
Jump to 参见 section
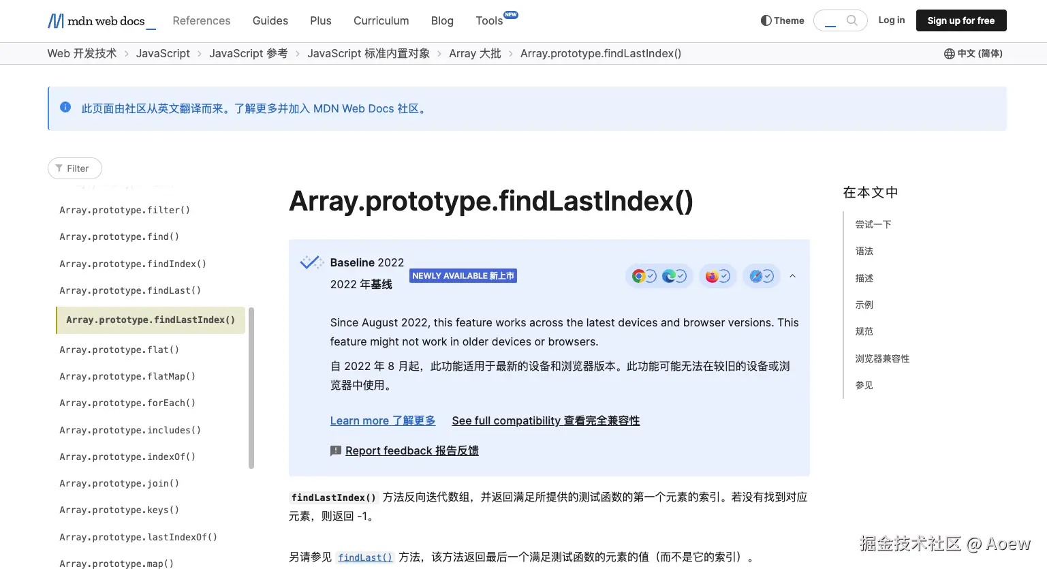(x=864, y=385)
